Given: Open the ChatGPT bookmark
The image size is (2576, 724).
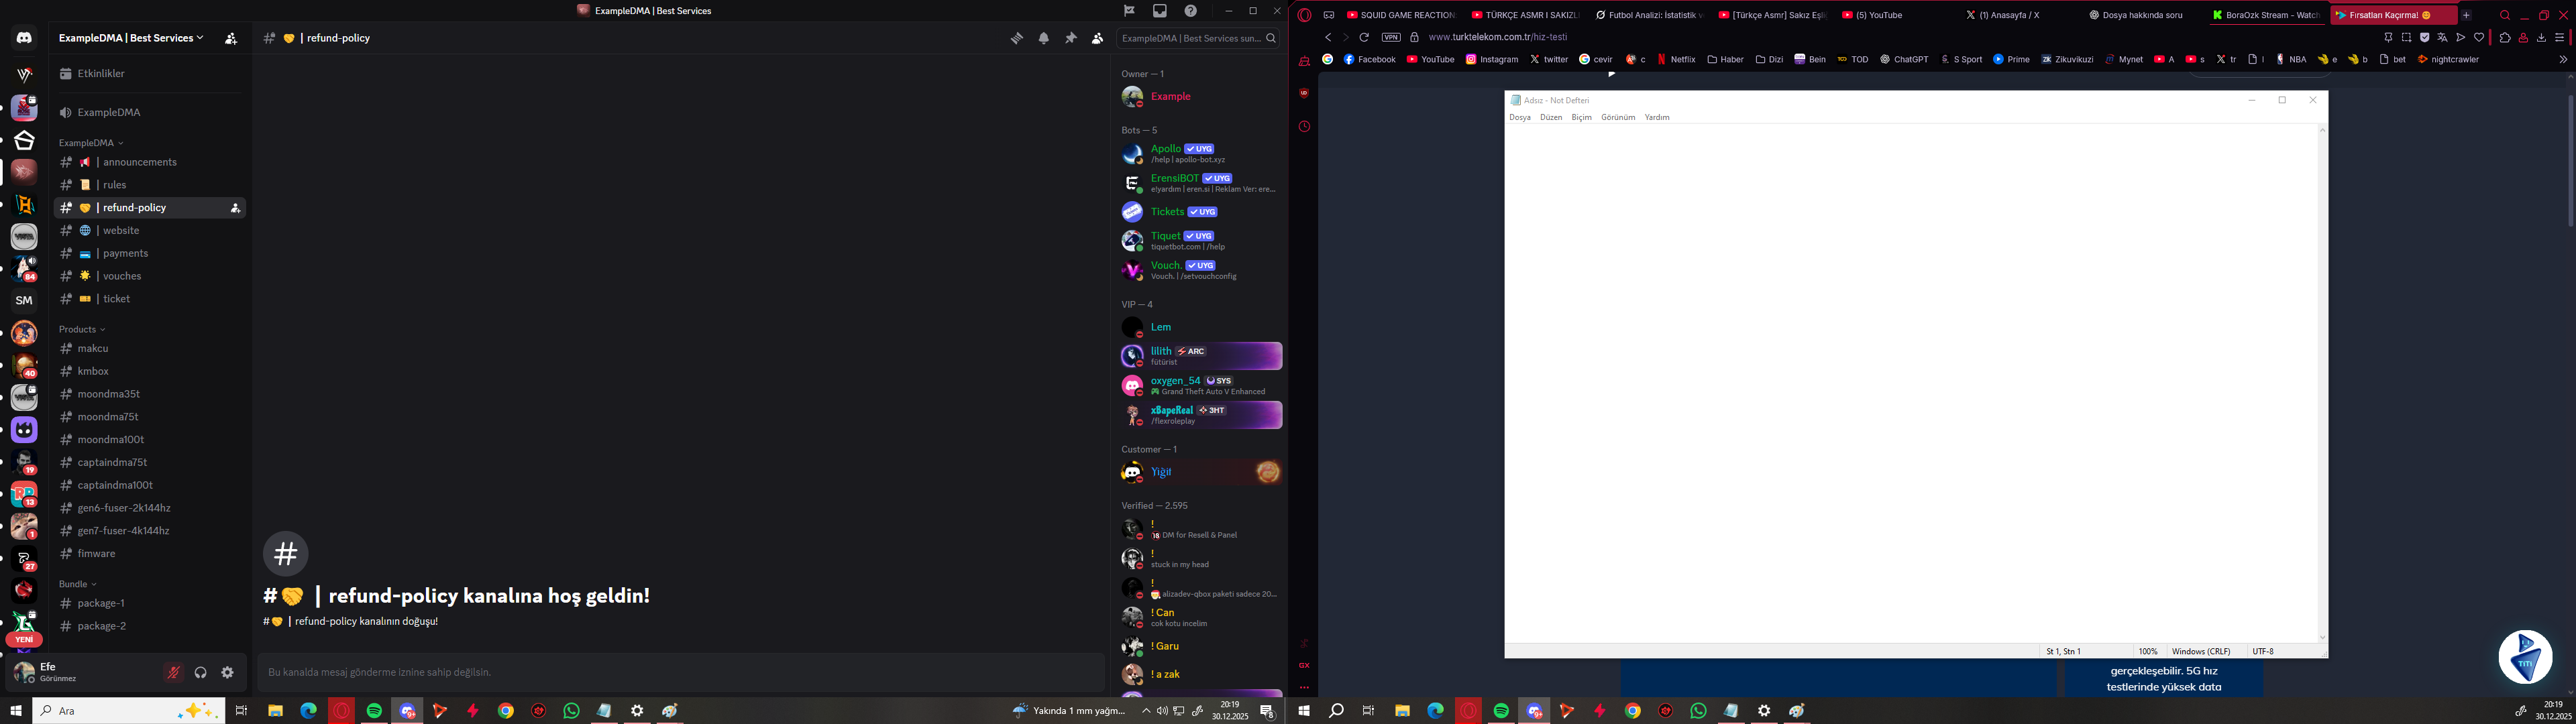Looking at the screenshot, I should (x=1905, y=59).
